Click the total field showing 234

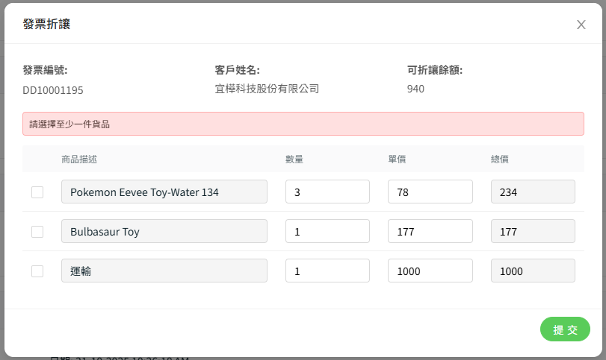click(533, 192)
